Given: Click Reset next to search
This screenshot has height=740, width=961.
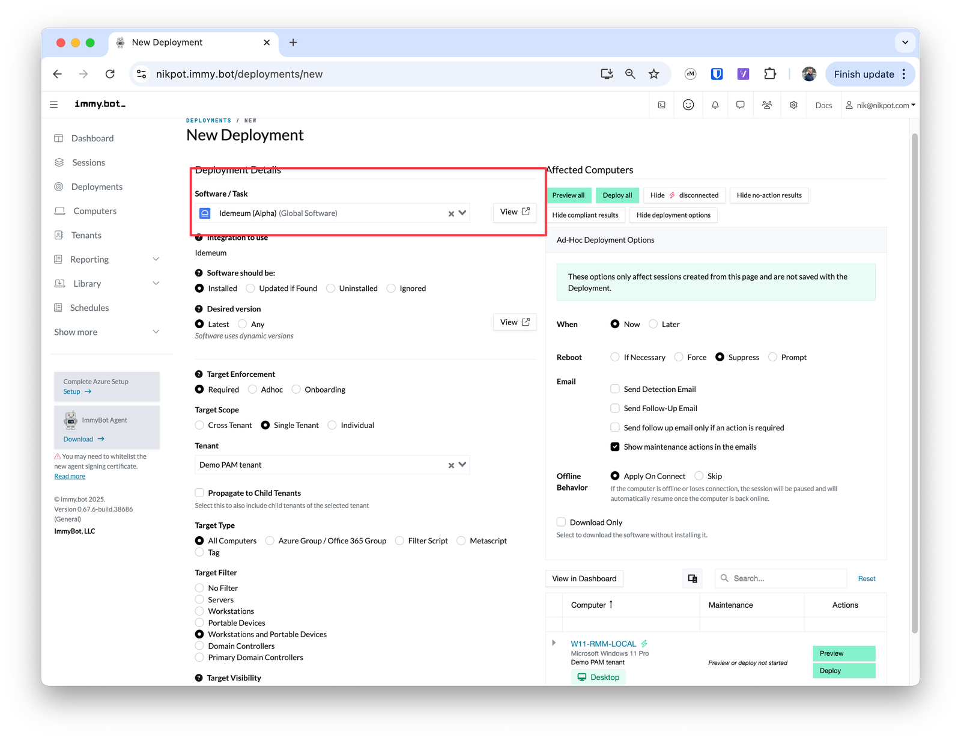Looking at the screenshot, I should coord(867,578).
